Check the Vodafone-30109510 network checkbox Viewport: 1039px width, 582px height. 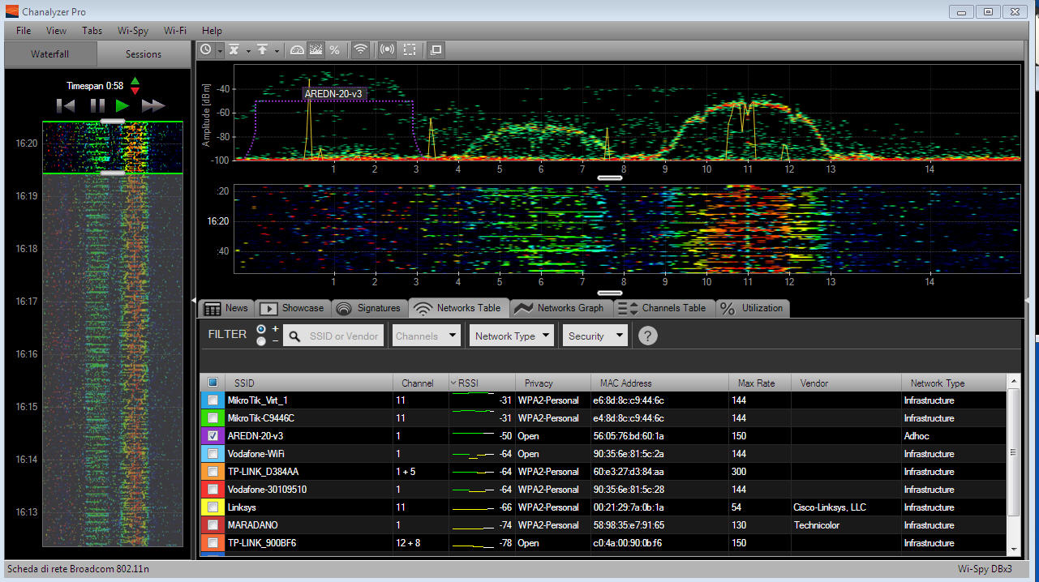213,490
